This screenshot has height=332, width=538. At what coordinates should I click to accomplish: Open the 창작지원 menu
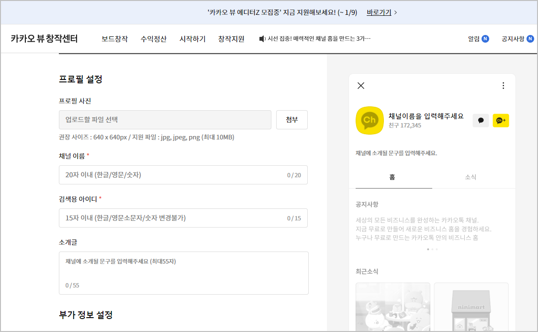(231, 39)
